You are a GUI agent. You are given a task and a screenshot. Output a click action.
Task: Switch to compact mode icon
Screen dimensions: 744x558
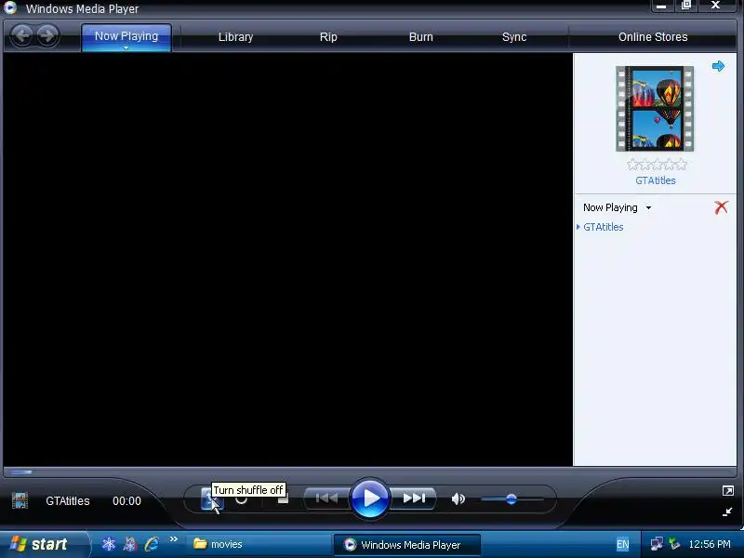click(727, 511)
